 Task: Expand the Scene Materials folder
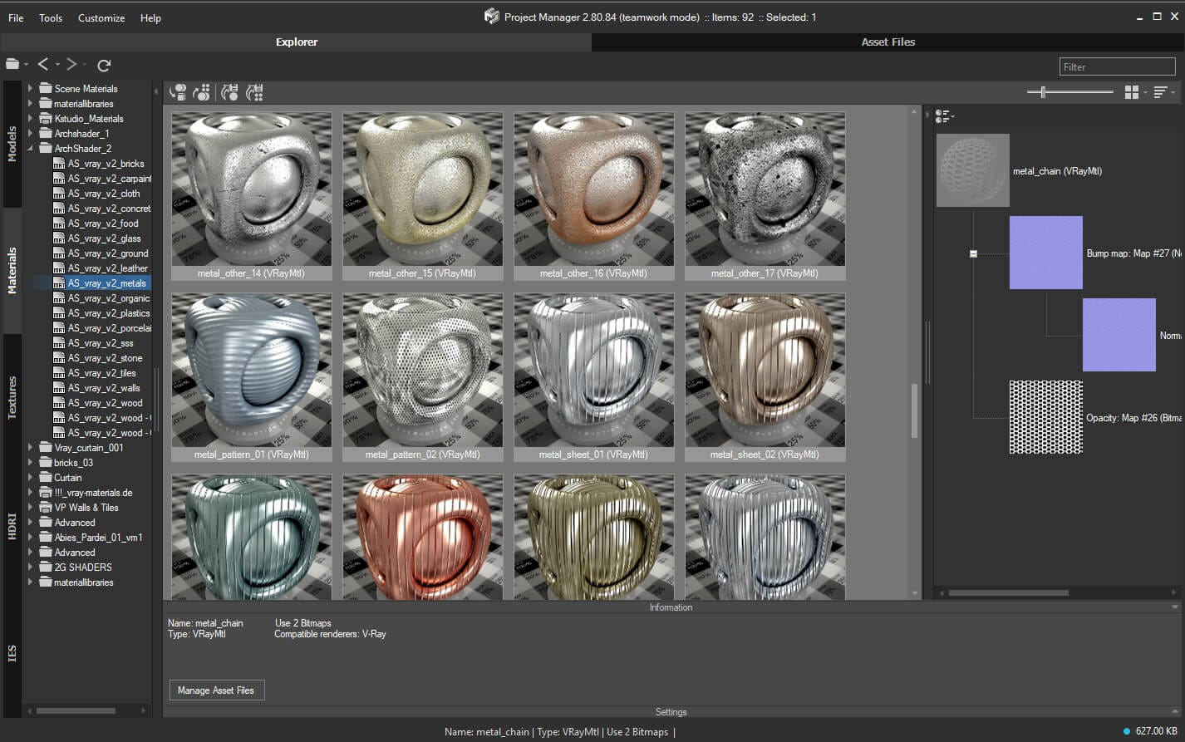[x=31, y=89]
